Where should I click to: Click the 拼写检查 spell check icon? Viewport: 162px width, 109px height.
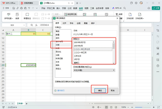pos(9,14)
